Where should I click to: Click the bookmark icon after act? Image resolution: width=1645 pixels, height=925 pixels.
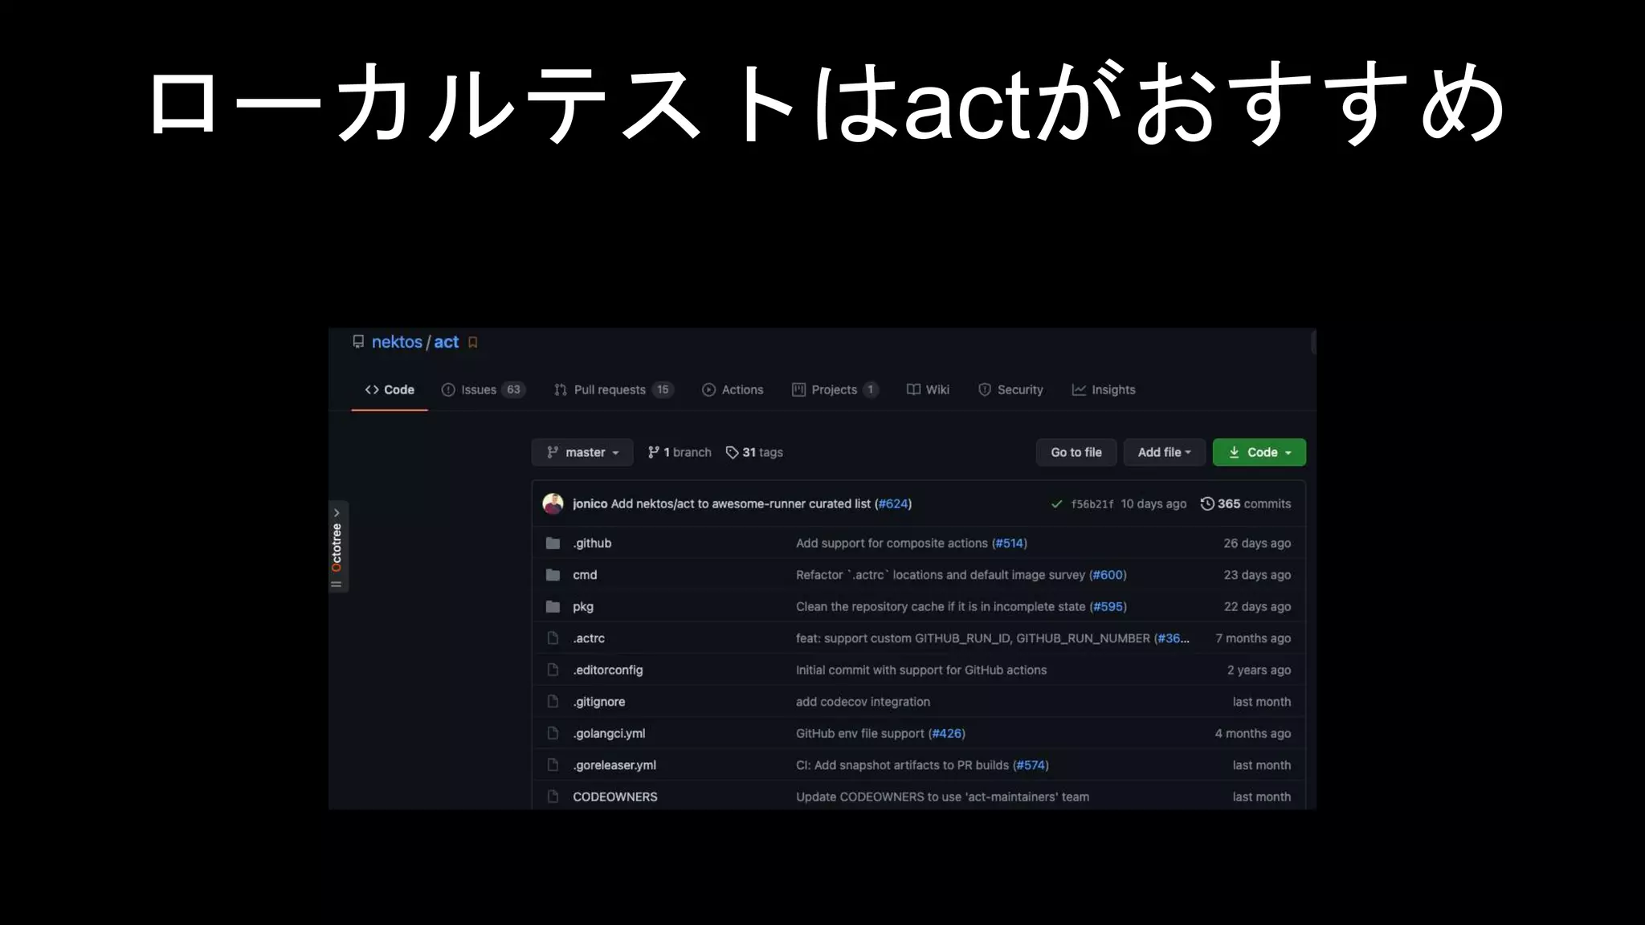473,343
